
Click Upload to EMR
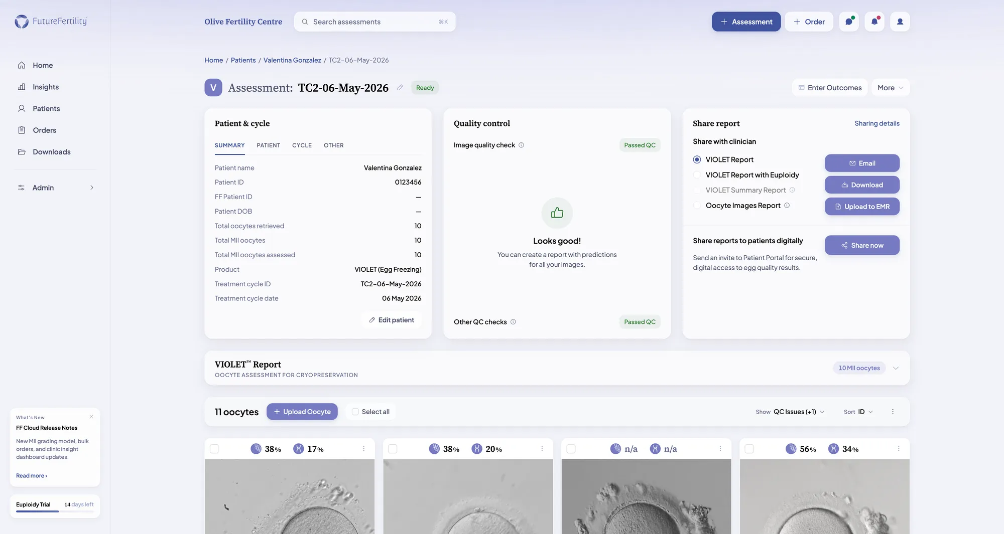click(x=862, y=206)
